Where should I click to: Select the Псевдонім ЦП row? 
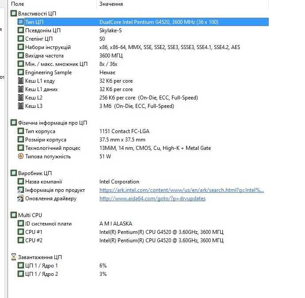(143, 31)
